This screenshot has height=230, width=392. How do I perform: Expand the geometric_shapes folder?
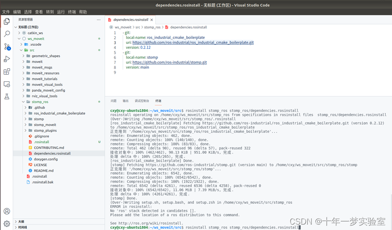point(24,56)
